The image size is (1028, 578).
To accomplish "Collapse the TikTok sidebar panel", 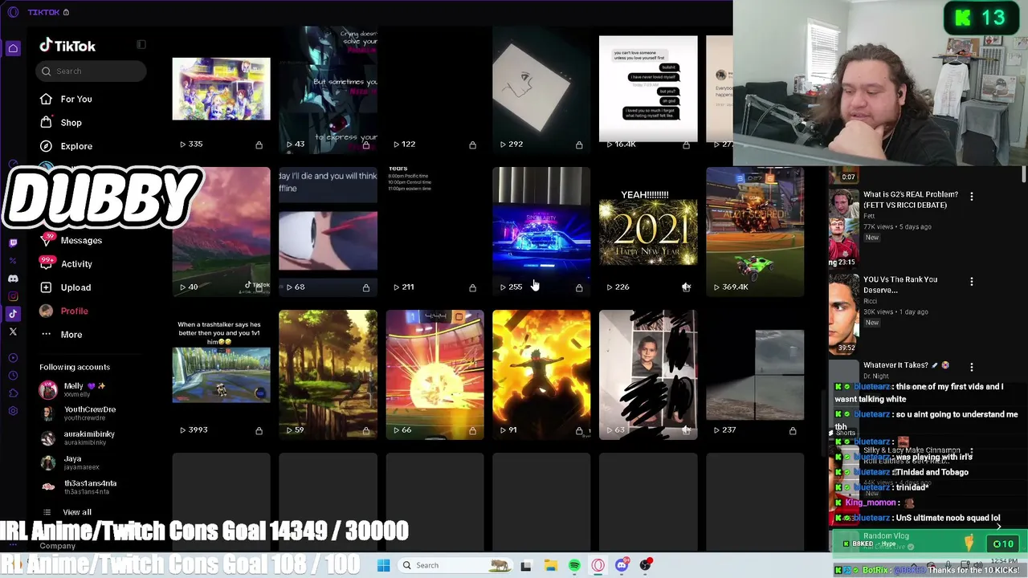I will (141, 45).
